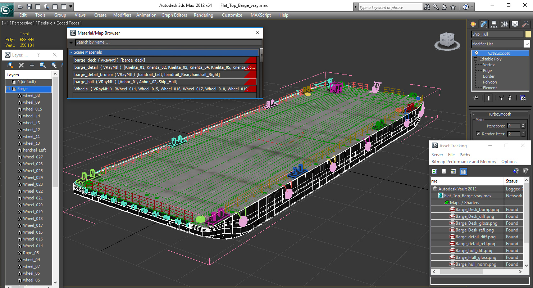The height and width of the screenshot is (288, 533).
Task: Toggle the Render Iters checkbox
Action: pos(478,134)
